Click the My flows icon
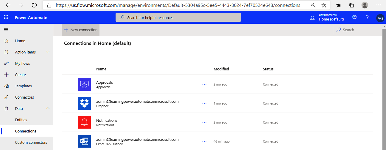This screenshot has width=386, height=150. (7, 64)
